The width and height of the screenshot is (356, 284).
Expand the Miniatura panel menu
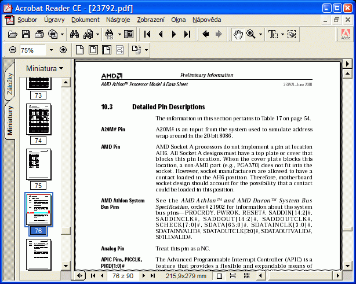[x=45, y=68]
